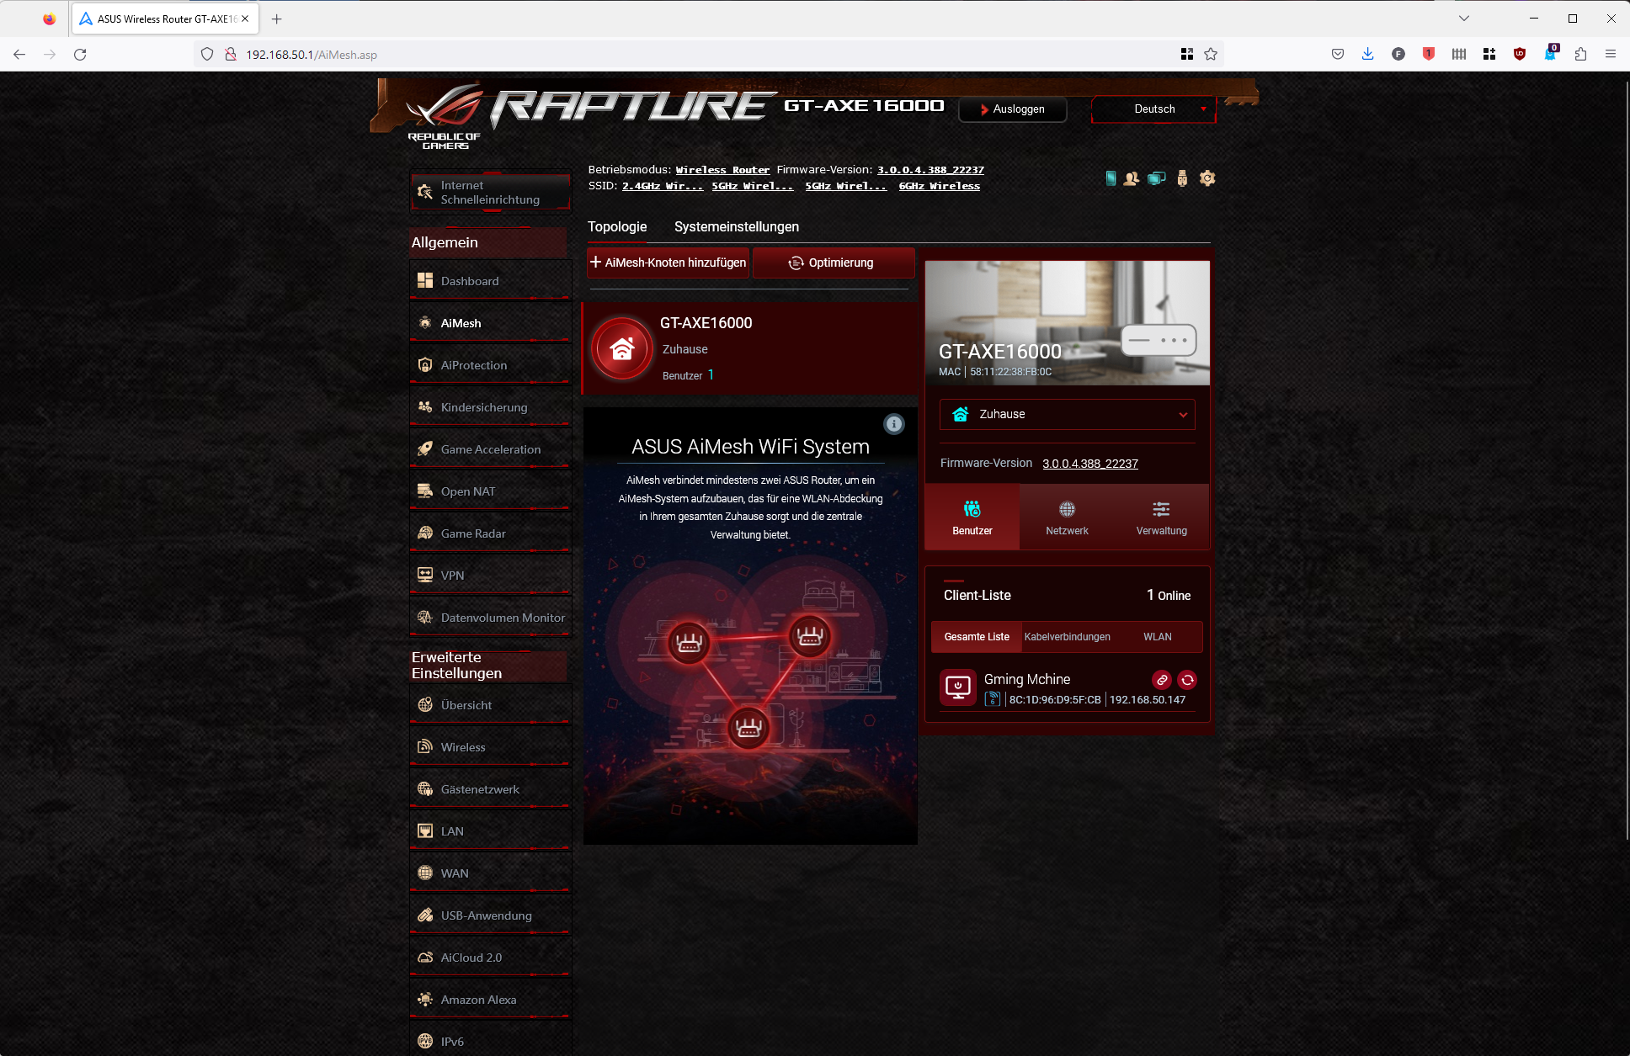The width and height of the screenshot is (1630, 1056).
Task: Switch to Systemeinstellungen tab
Action: (736, 226)
